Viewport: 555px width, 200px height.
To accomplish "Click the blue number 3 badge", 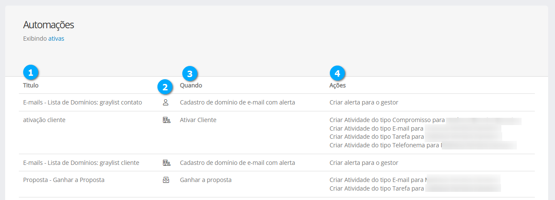I will pos(190,74).
